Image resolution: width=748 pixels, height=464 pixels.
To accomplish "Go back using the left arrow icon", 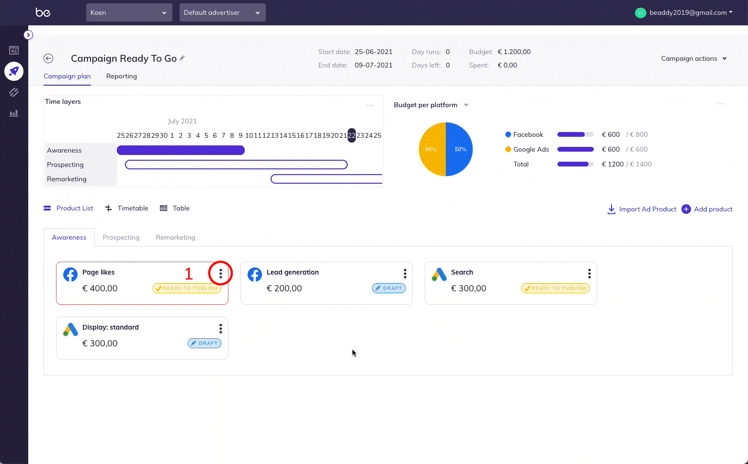I will 48,58.
